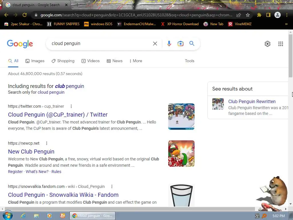This screenshot has width=293, height=220.
Task: Search by image with camera icon
Action: pos(181,44)
